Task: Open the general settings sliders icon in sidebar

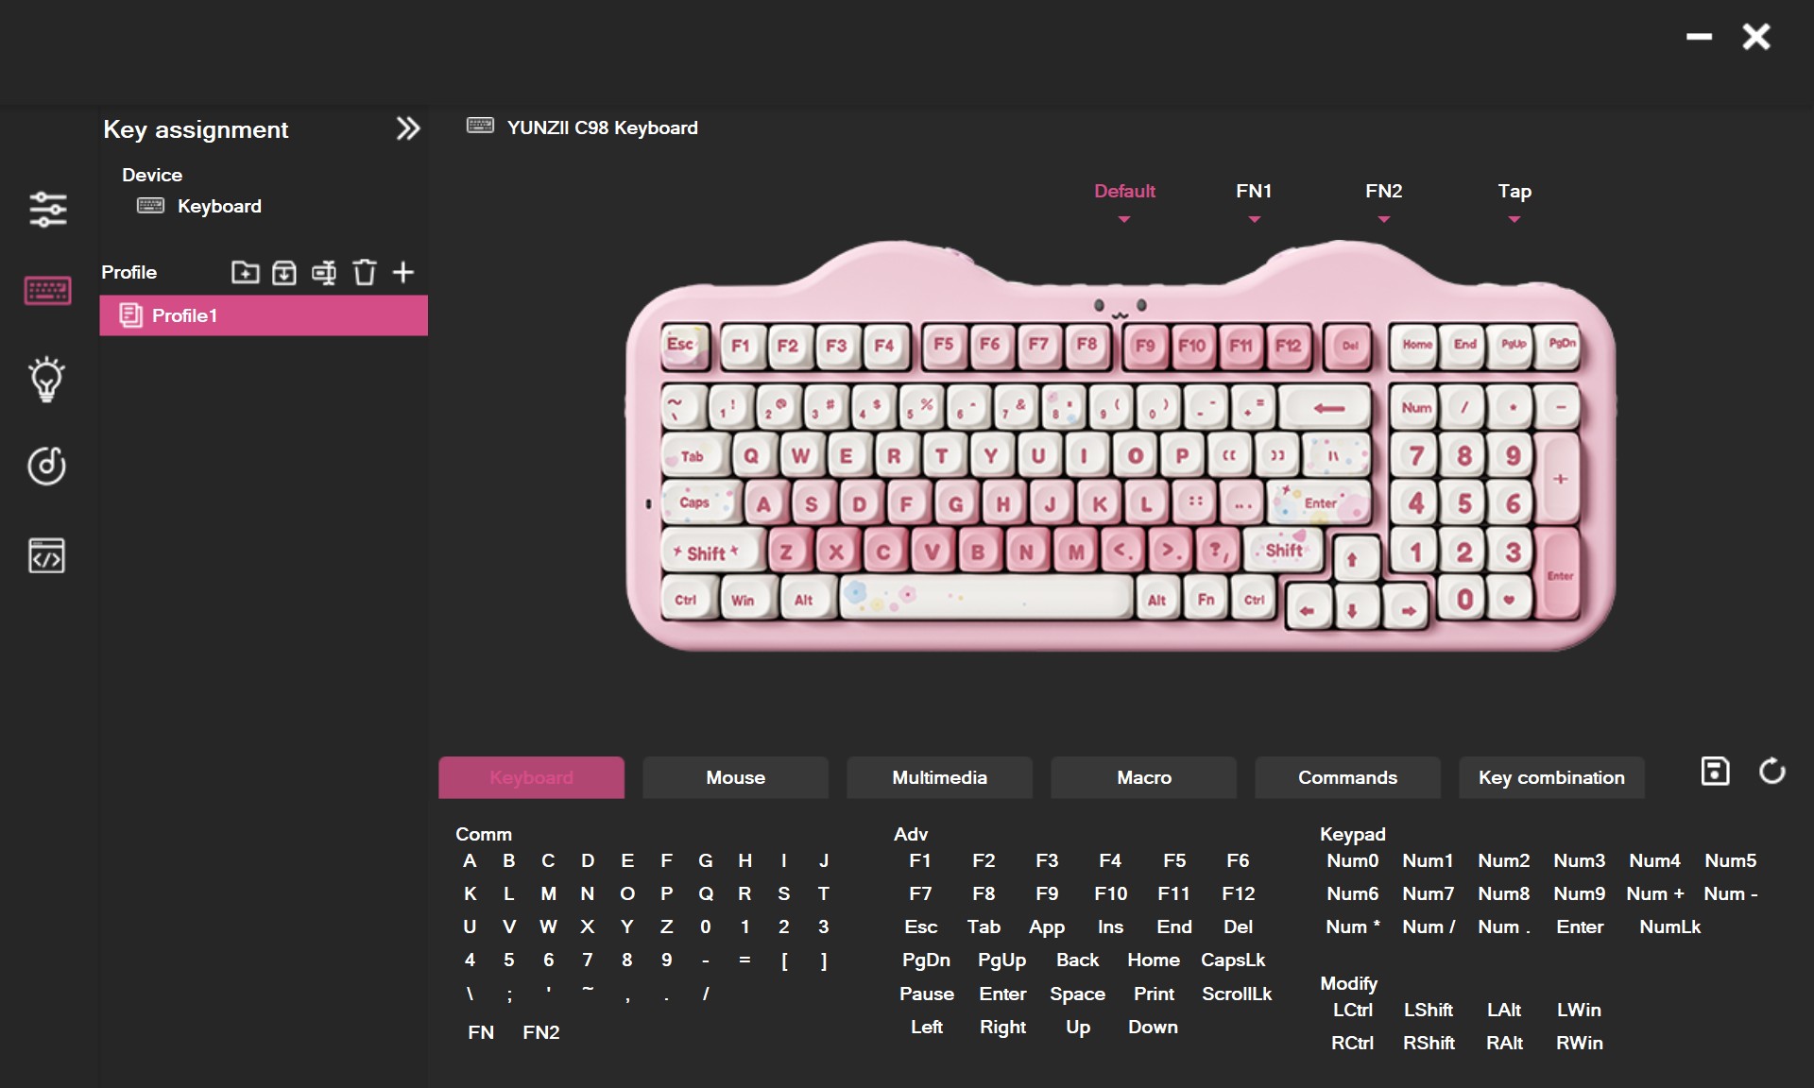Action: click(x=47, y=209)
